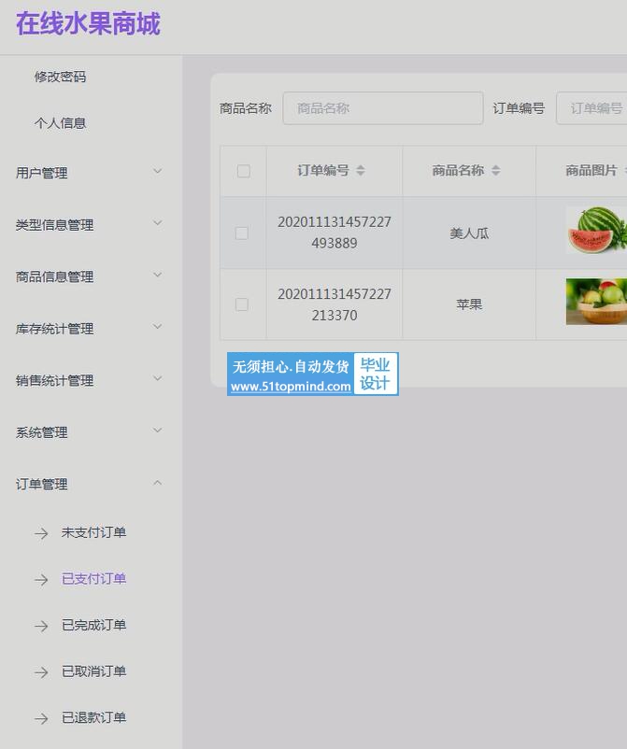Viewport: 627px width, 749px height.
Task: Sort by the 订单编号 column arrows
Action: click(361, 170)
